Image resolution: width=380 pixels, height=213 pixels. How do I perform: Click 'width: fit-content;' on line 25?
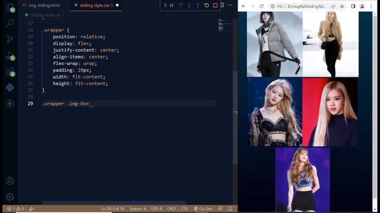(x=79, y=77)
